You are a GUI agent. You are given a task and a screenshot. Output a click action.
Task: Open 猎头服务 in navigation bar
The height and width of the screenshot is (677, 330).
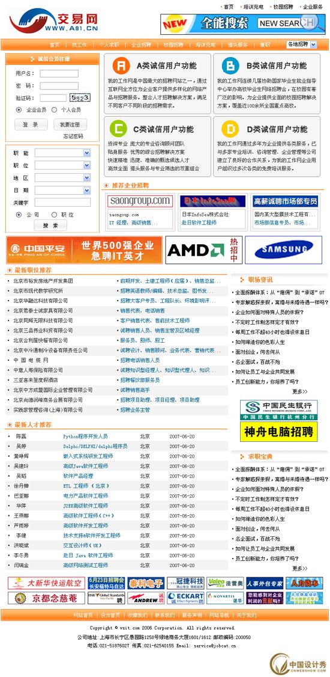click(238, 45)
